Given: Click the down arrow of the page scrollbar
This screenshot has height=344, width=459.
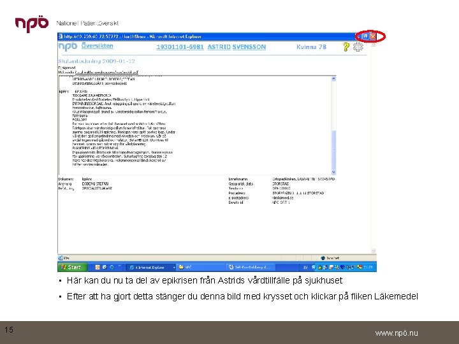Looking at the screenshot, I should click(373, 251).
